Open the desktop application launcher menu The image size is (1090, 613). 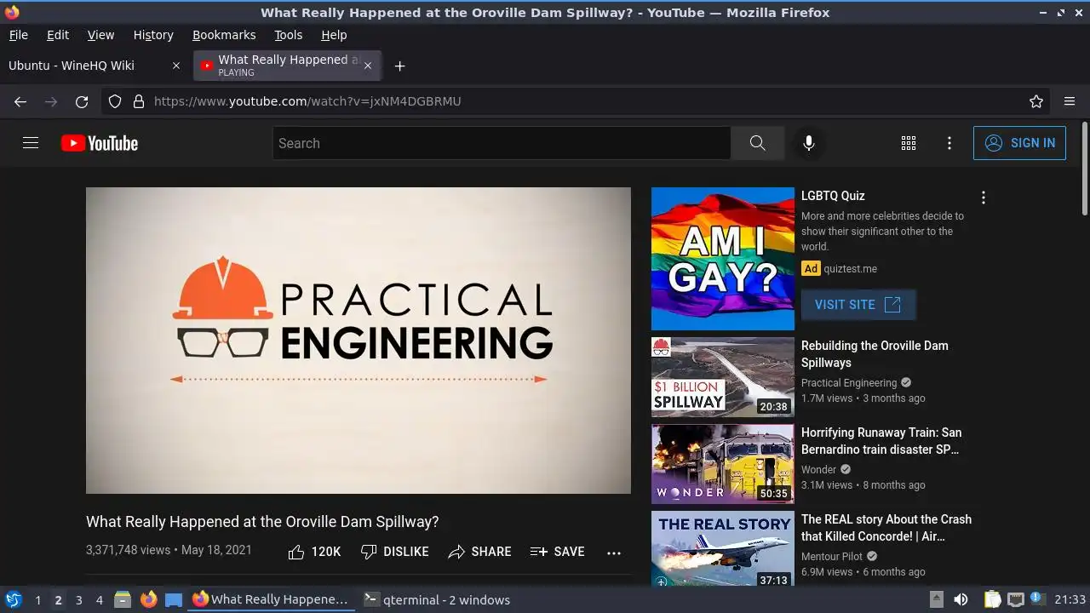pyautogui.click(x=14, y=599)
